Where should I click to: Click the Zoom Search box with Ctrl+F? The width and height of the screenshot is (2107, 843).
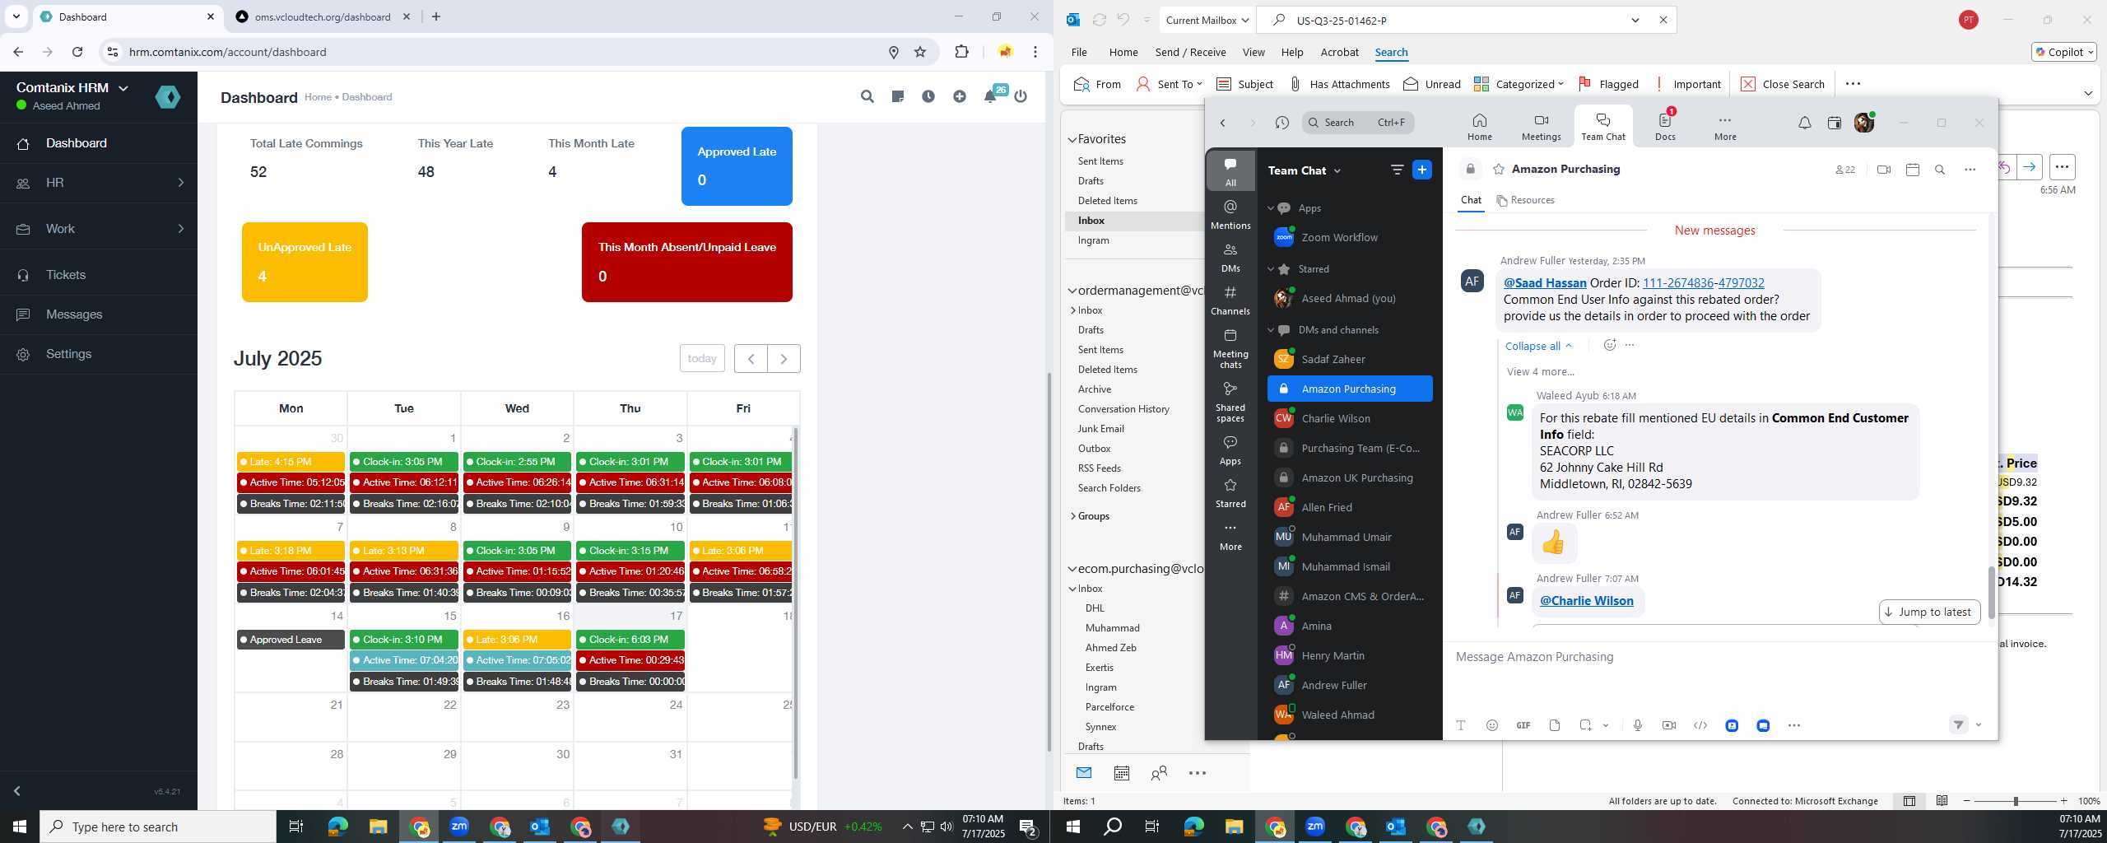pos(1358,123)
